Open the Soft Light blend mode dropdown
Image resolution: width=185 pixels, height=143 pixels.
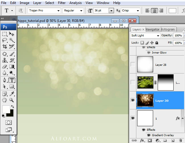coord(145,35)
